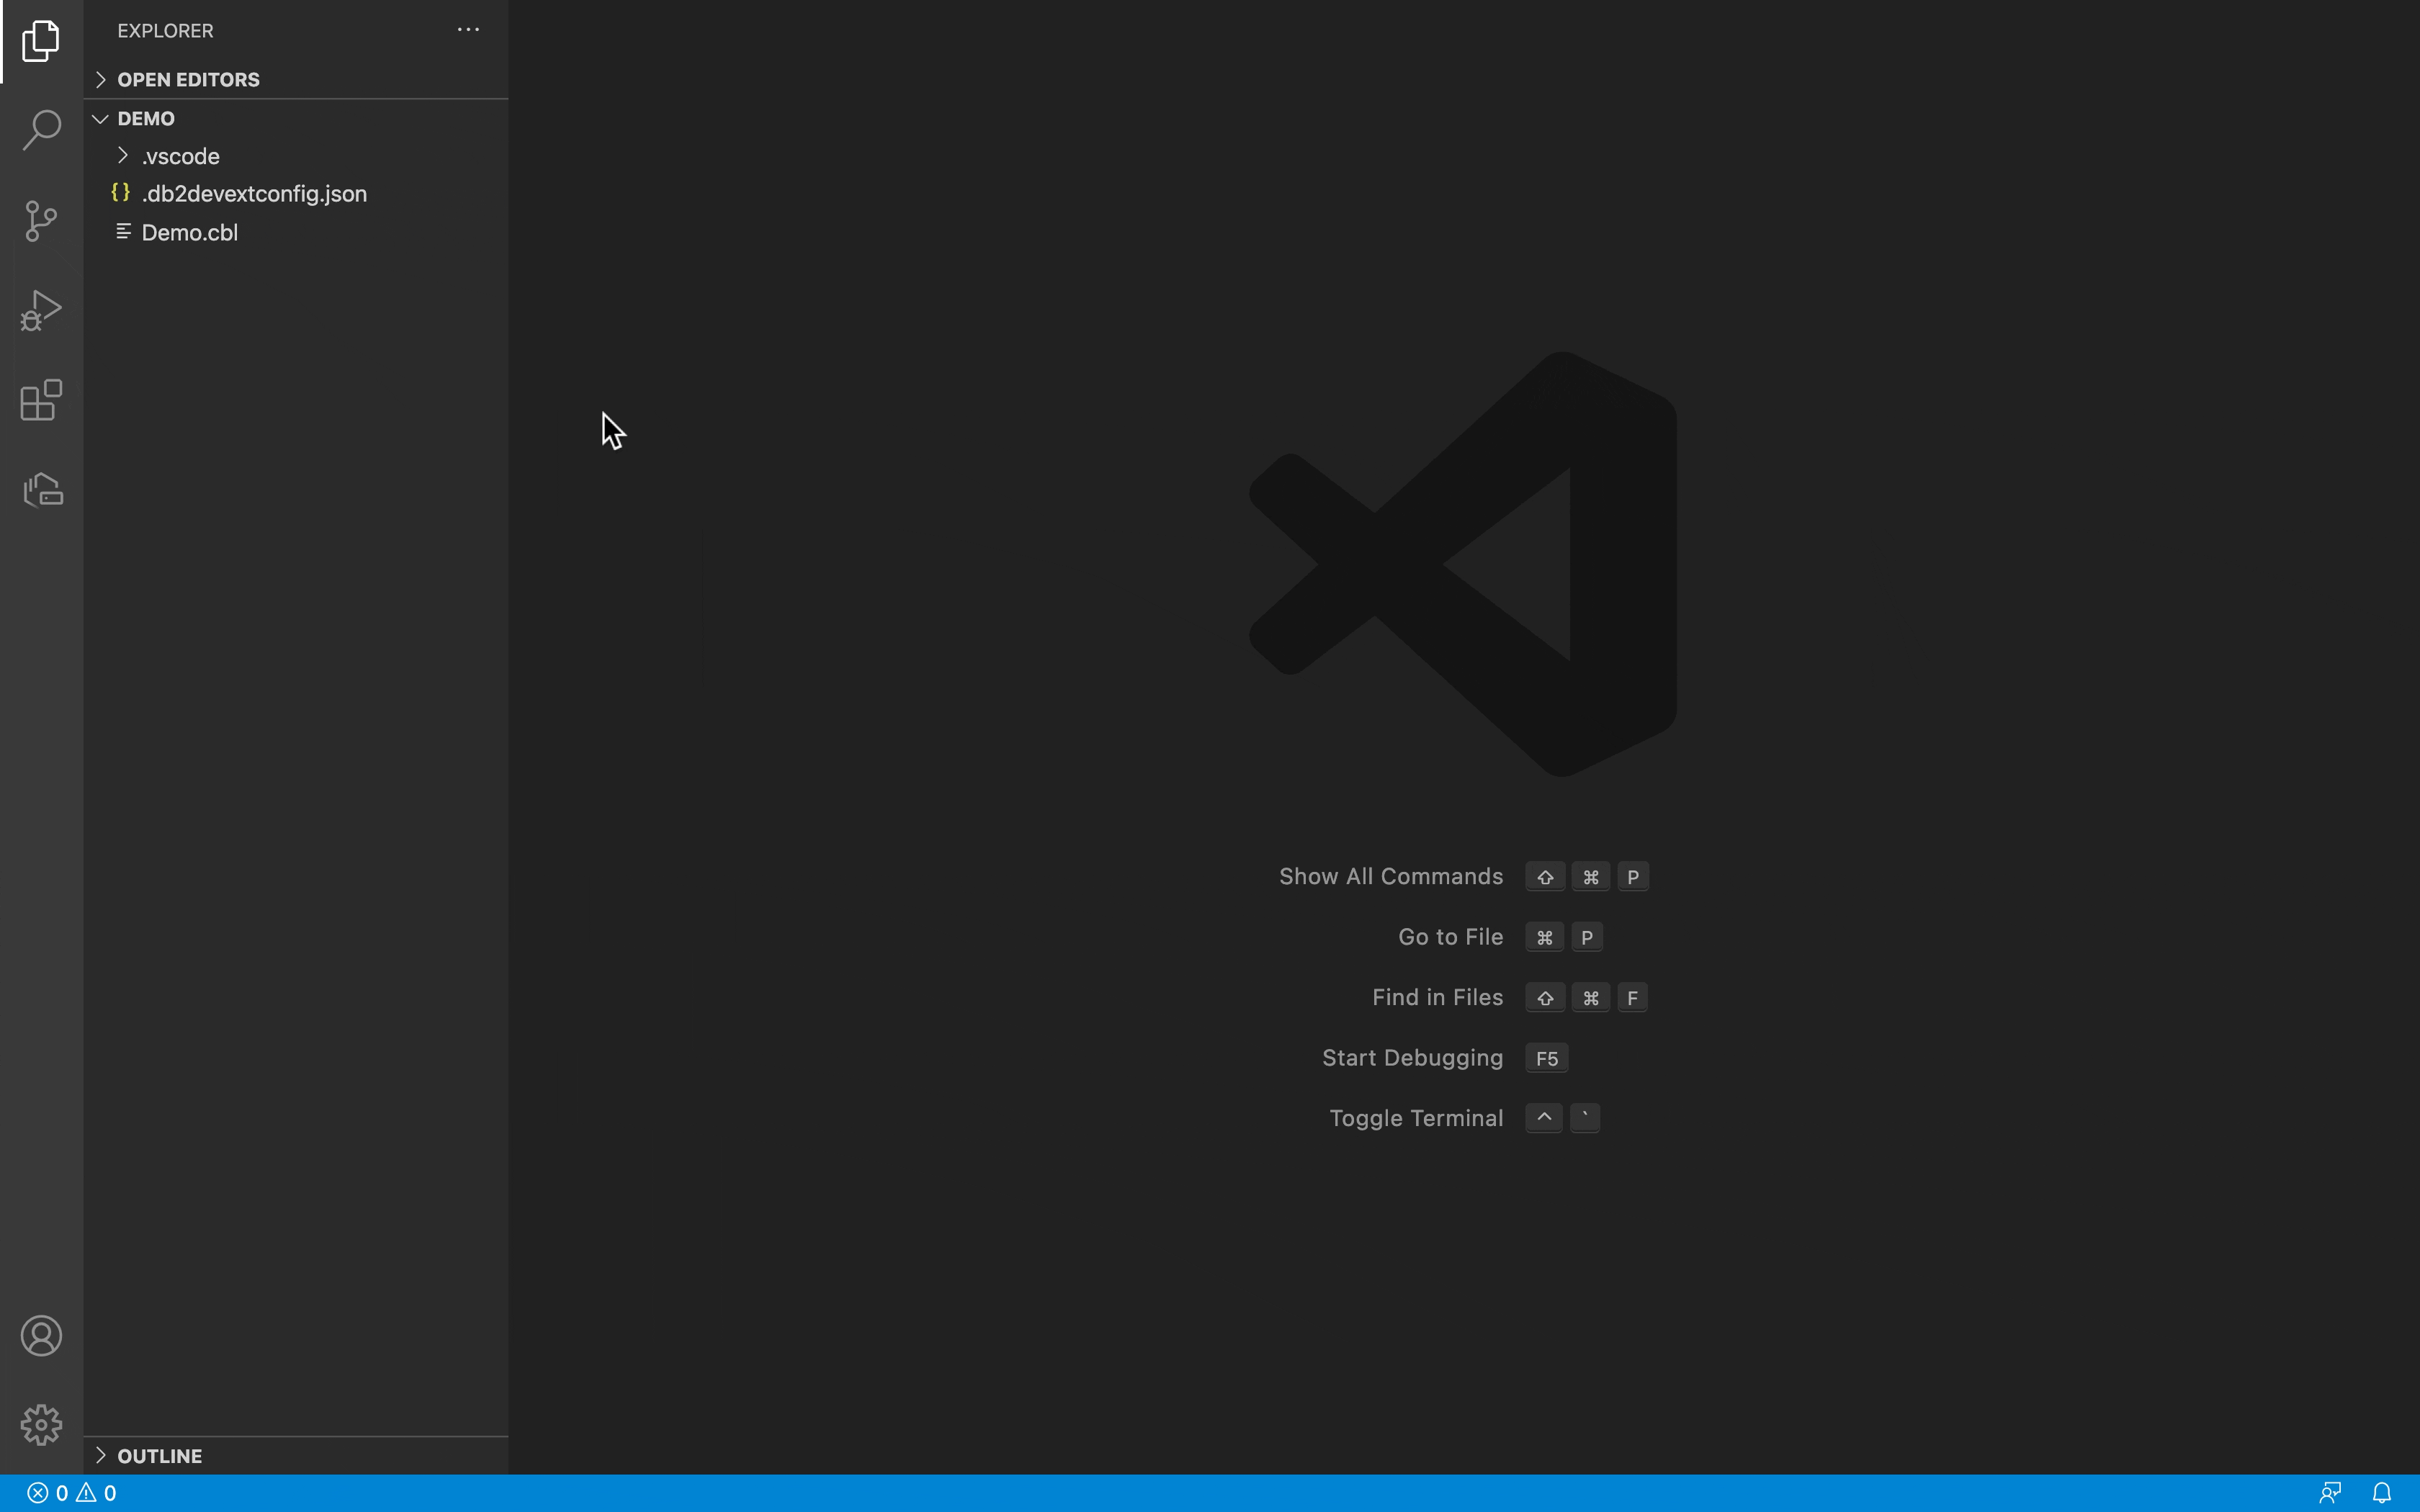Image resolution: width=2420 pixels, height=1512 pixels.
Task: Open notifications bell in status bar
Action: coord(2382,1493)
